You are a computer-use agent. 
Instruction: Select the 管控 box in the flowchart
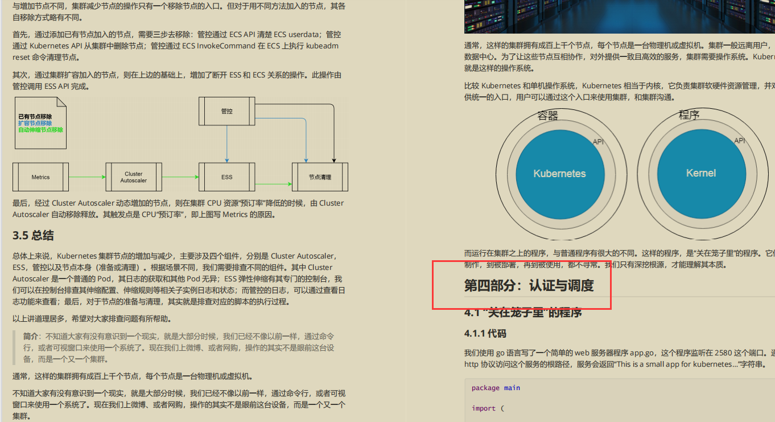point(226,111)
